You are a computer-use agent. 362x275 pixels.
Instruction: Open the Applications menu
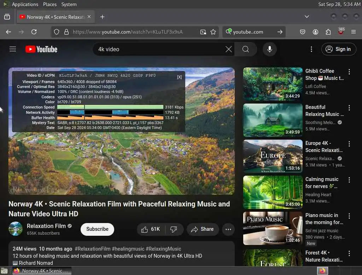25,4
